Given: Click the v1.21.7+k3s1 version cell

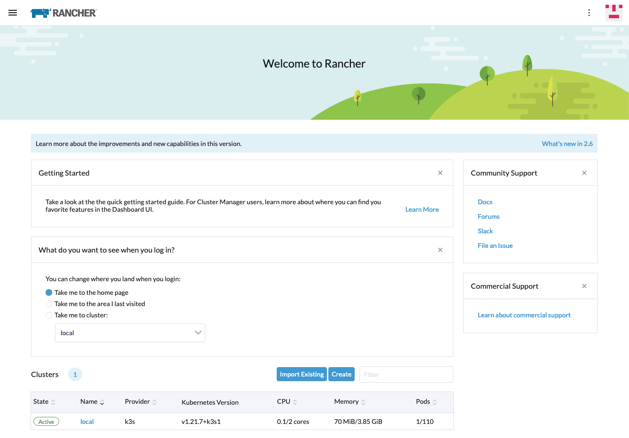Looking at the screenshot, I should 201,422.
